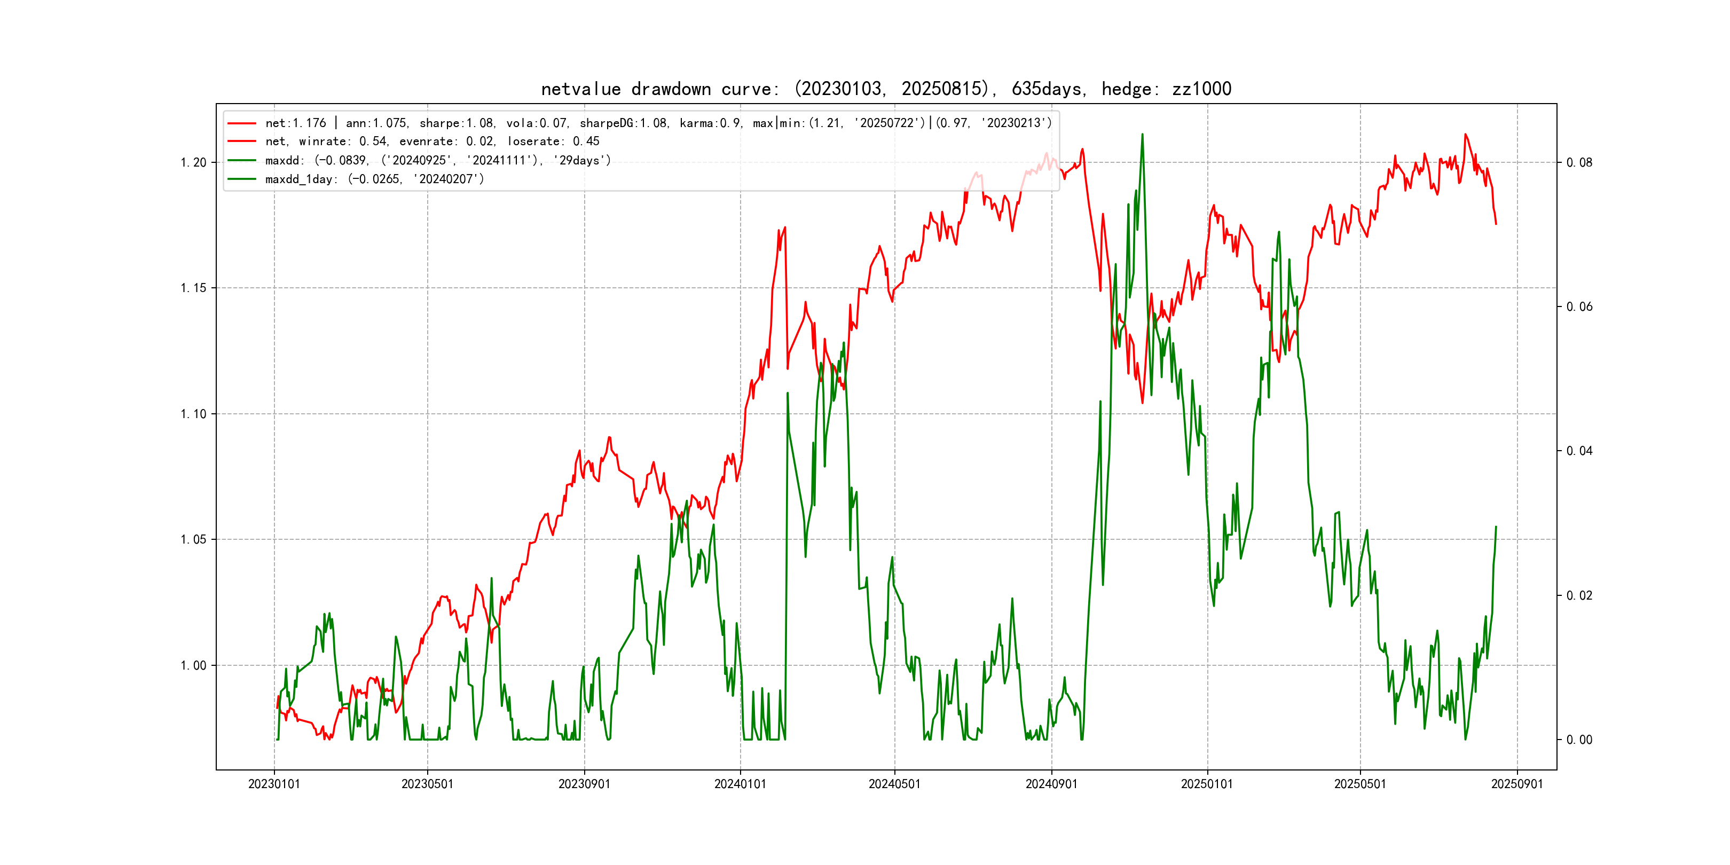This screenshot has height=865, width=1730.
Task: Click right y-axis tick label 0.08
Action: coord(1579,162)
